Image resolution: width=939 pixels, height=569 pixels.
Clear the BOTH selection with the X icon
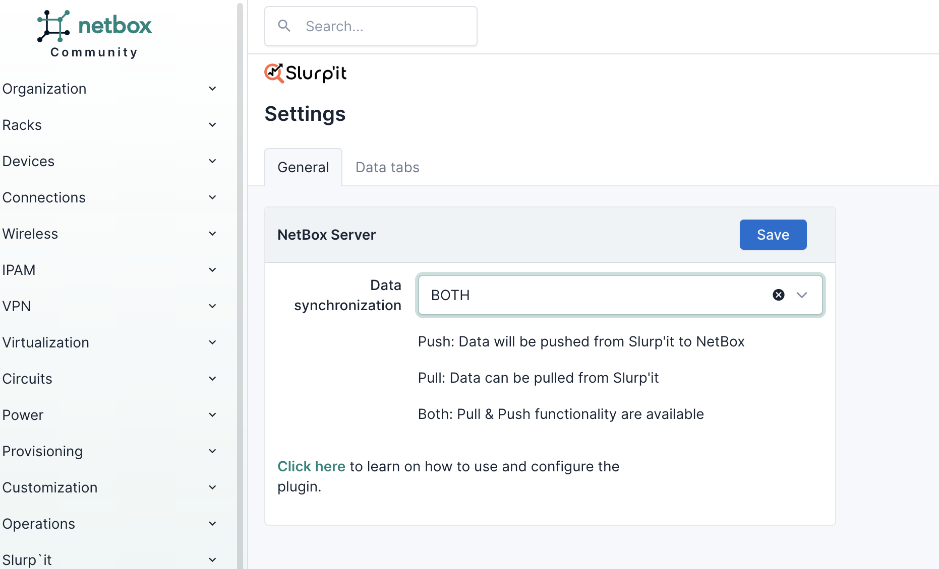[778, 295]
